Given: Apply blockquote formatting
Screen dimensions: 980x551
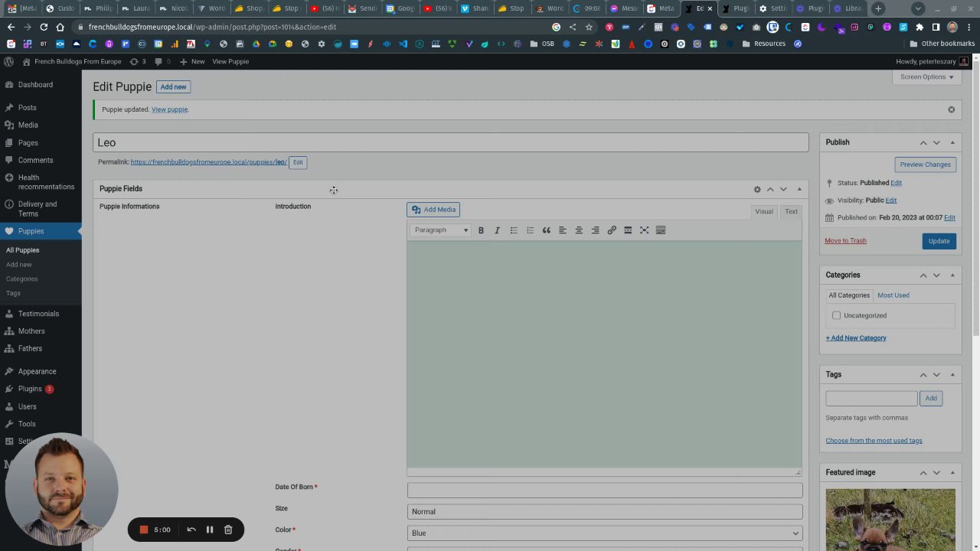Looking at the screenshot, I should 546,230.
